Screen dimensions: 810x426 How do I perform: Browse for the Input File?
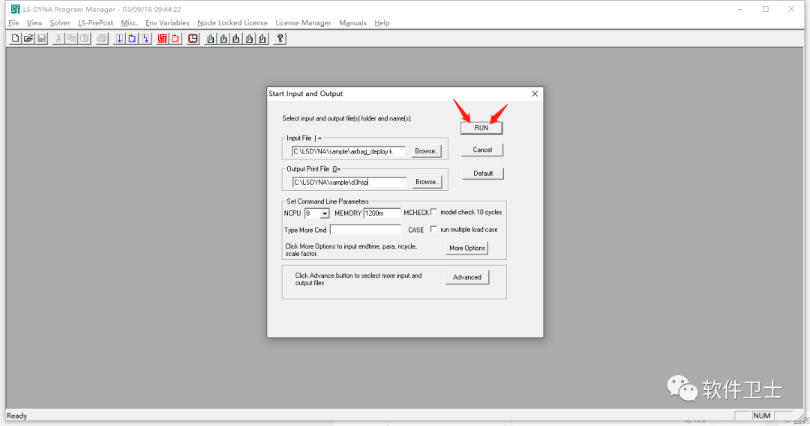(426, 151)
